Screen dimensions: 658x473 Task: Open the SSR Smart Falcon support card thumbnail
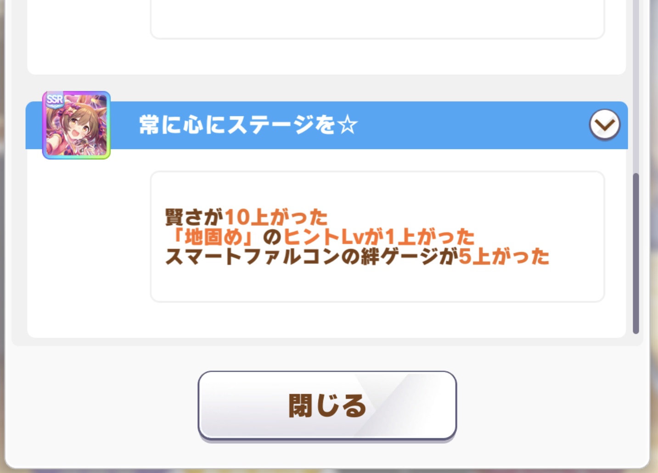(x=76, y=125)
